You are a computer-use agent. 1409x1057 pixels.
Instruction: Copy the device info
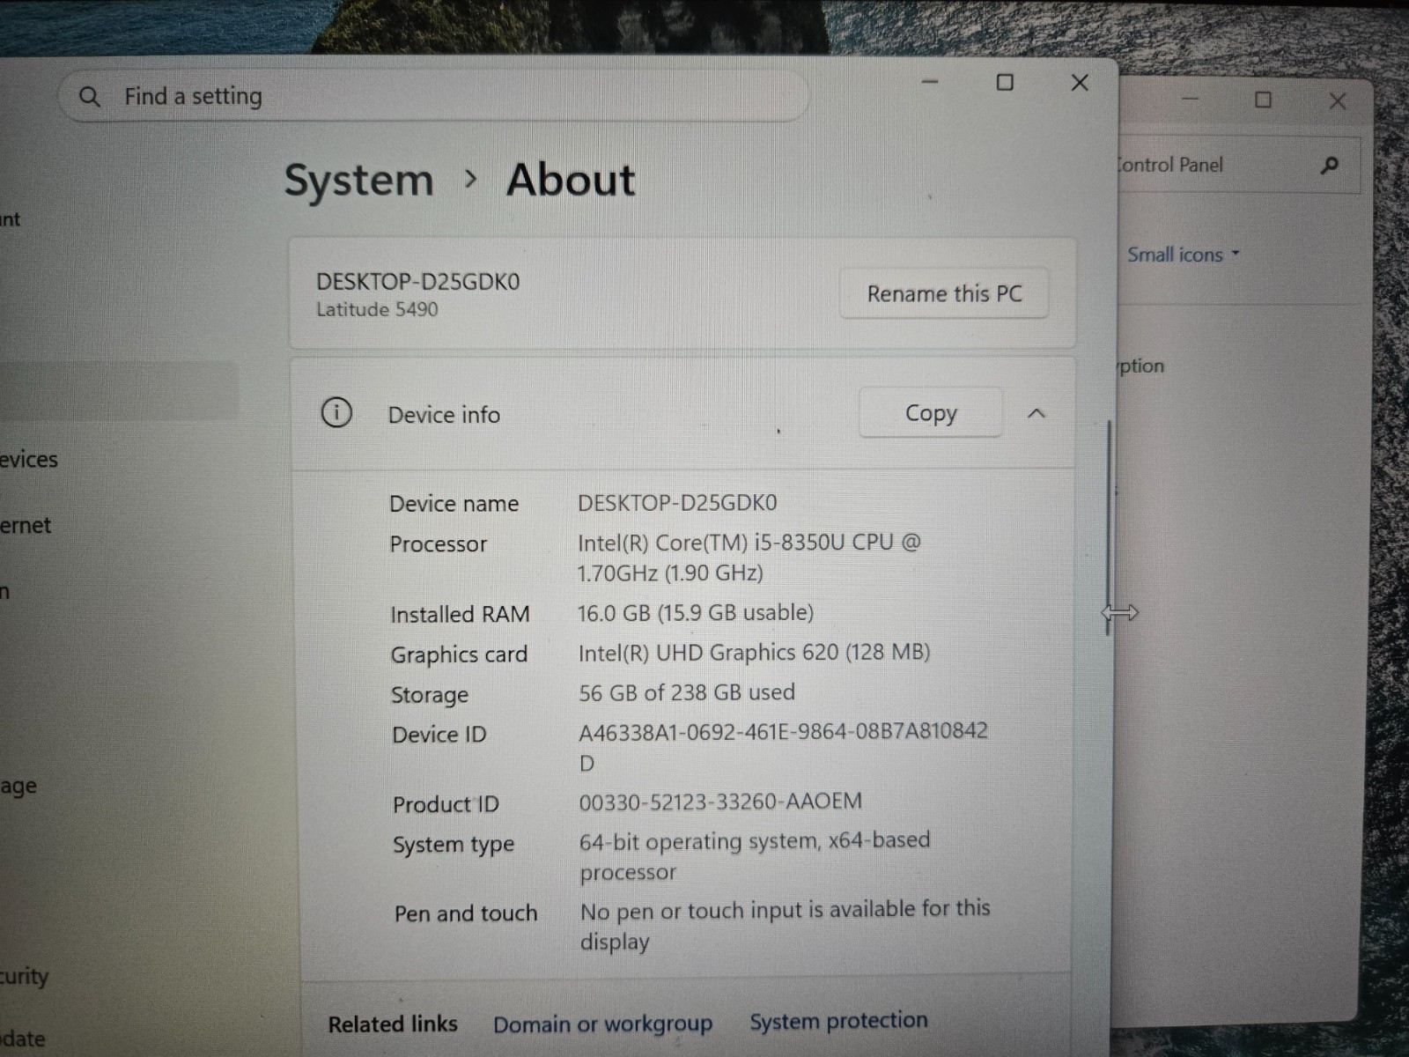(931, 412)
